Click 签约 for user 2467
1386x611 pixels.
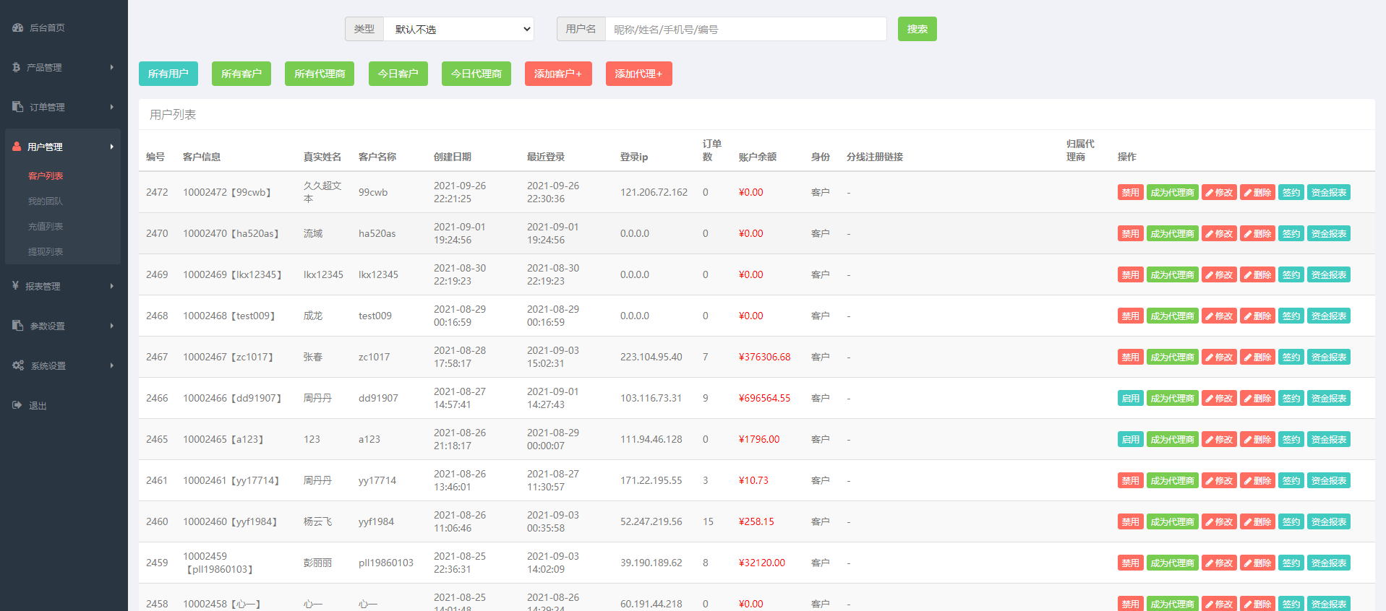(1291, 357)
